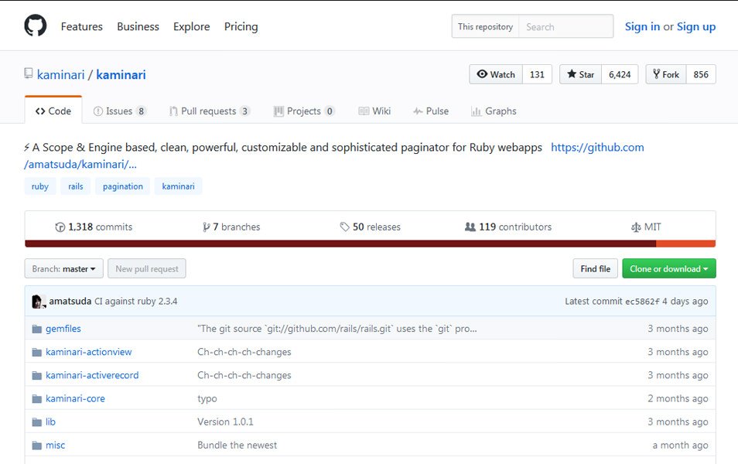The height and width of the screenshot is (464, 738).
Task: Click the star icon to star kaminari
Action: [x=570, y=74]
